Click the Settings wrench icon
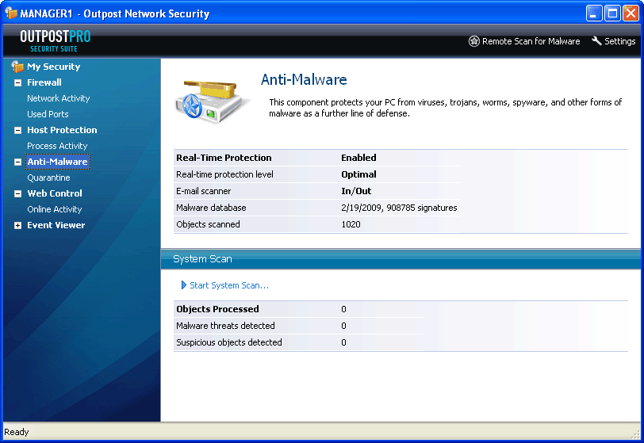The height and width of the screenshot is (443, 644). [x=596, y=40]
